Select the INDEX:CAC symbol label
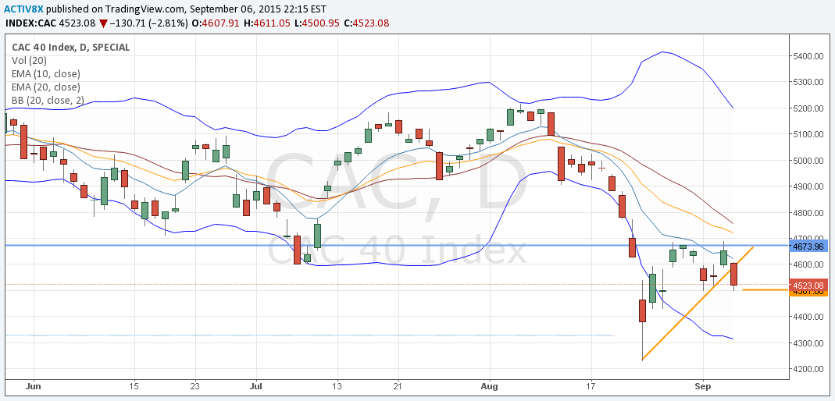This screenshot has width=835, height=401. point(30,23)
